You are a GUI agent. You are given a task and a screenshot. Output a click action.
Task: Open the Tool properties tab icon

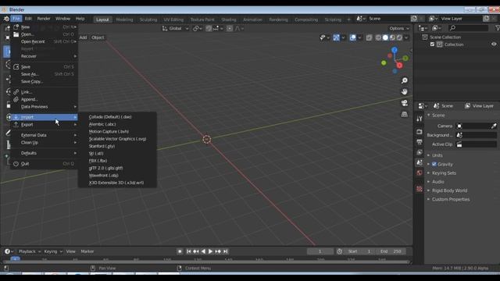(x=420, y=119)
